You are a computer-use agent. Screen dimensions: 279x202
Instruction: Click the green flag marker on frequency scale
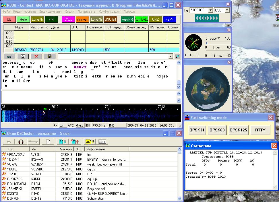click(45, 109)
